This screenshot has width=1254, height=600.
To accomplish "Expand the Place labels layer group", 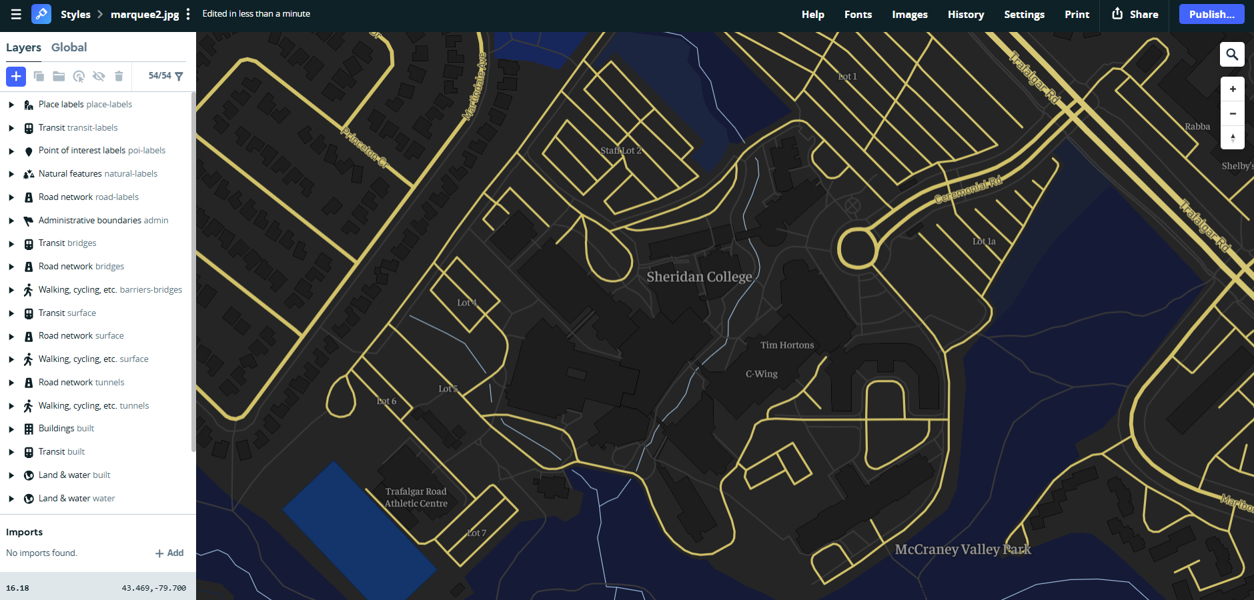I will coord(11,105).
